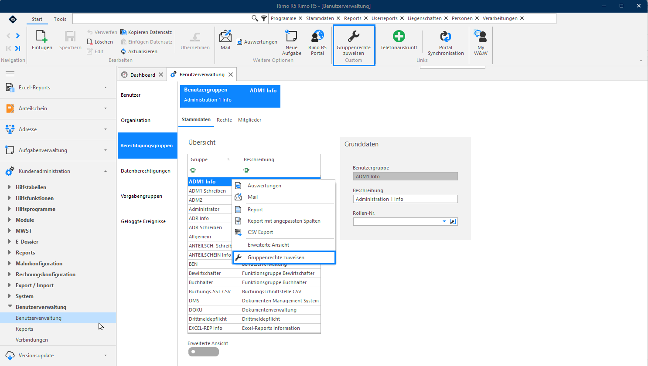Expand the Hilfstabellen tree node
Image resolution: width=648 pixels, height=366 pixels.
[10, 187]
